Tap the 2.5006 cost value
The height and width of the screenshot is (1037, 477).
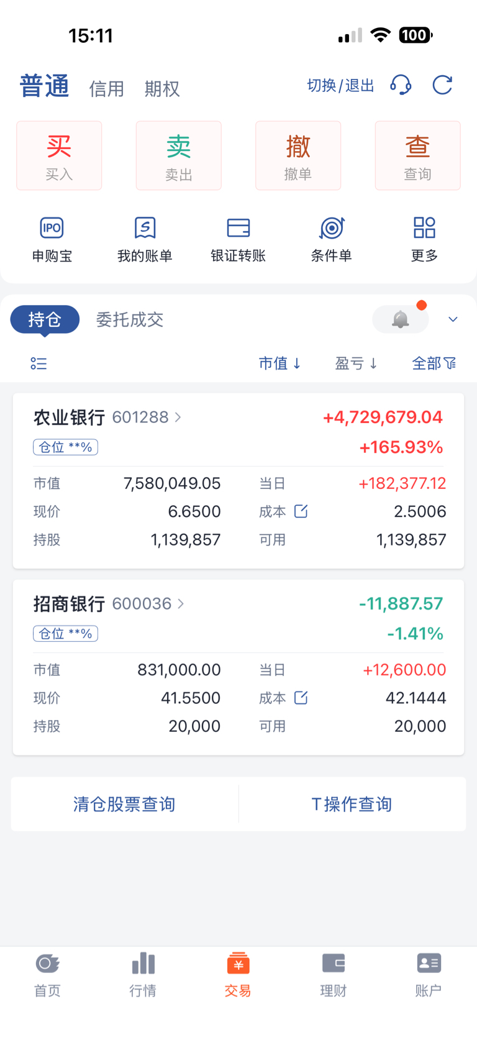[420, 511]
